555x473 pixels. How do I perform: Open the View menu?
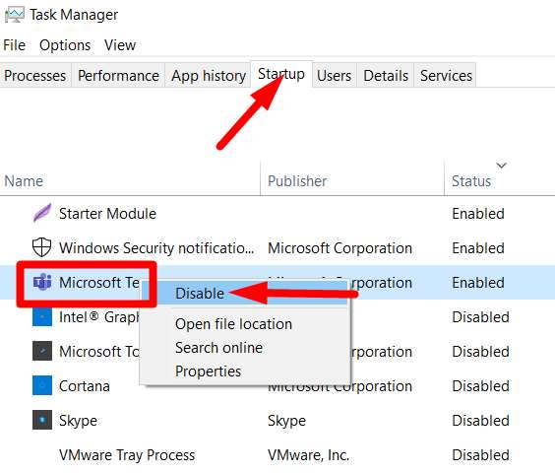[120, 45]
